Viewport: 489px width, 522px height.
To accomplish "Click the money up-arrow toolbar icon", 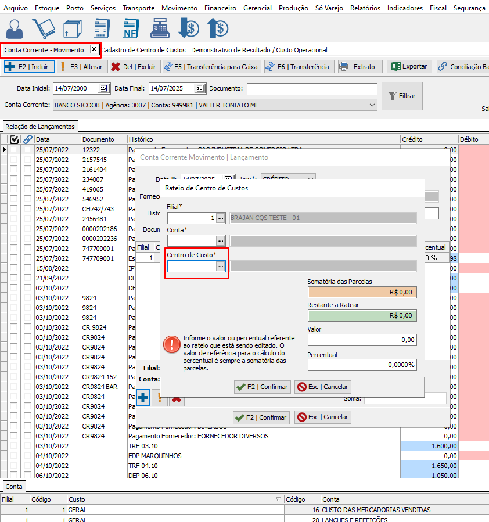I will pyautogui.click(x=218, y=28).
